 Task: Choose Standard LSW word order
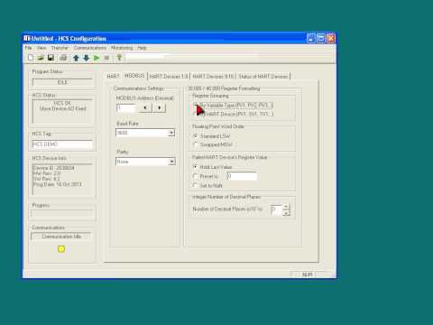[x=212, y=136]
